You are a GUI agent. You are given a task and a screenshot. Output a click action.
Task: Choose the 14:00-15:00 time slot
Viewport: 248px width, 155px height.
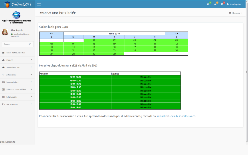point(75,98)
